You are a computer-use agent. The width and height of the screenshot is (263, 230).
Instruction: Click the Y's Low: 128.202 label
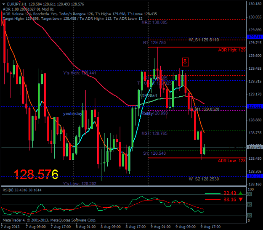[x=80, y=184]
